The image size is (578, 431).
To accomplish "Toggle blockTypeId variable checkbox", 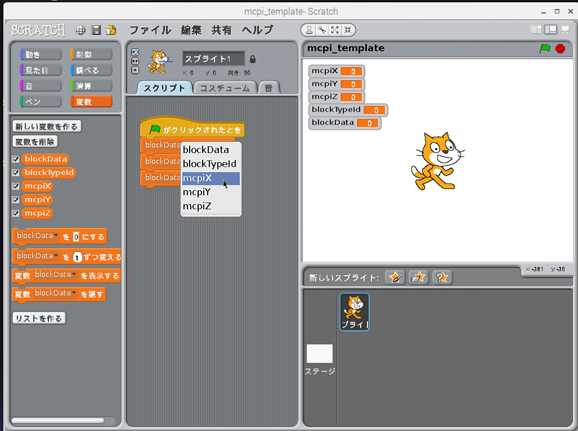I will (x=15, y=173).
